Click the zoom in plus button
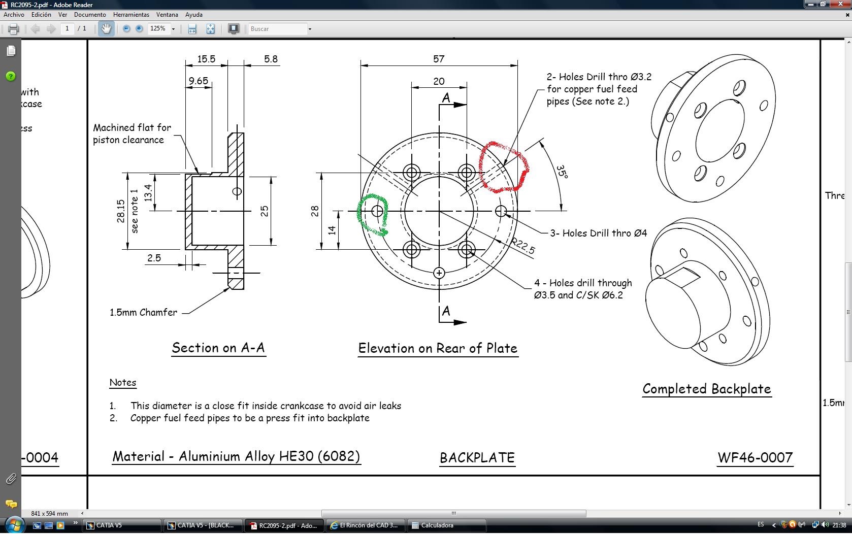Screen dimensions: 852x534 (x=139, y=29)
